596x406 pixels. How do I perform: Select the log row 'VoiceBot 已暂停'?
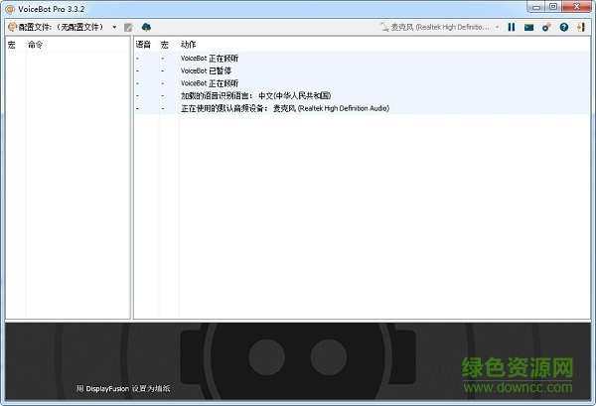pos(362,70)
